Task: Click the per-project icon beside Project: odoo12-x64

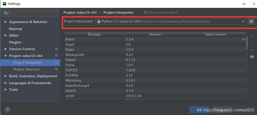Action: click(56, 56)
